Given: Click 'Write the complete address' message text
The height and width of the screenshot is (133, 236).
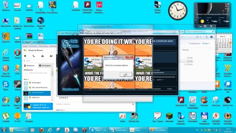Looking at the screenshot, I should click(117, 65).
